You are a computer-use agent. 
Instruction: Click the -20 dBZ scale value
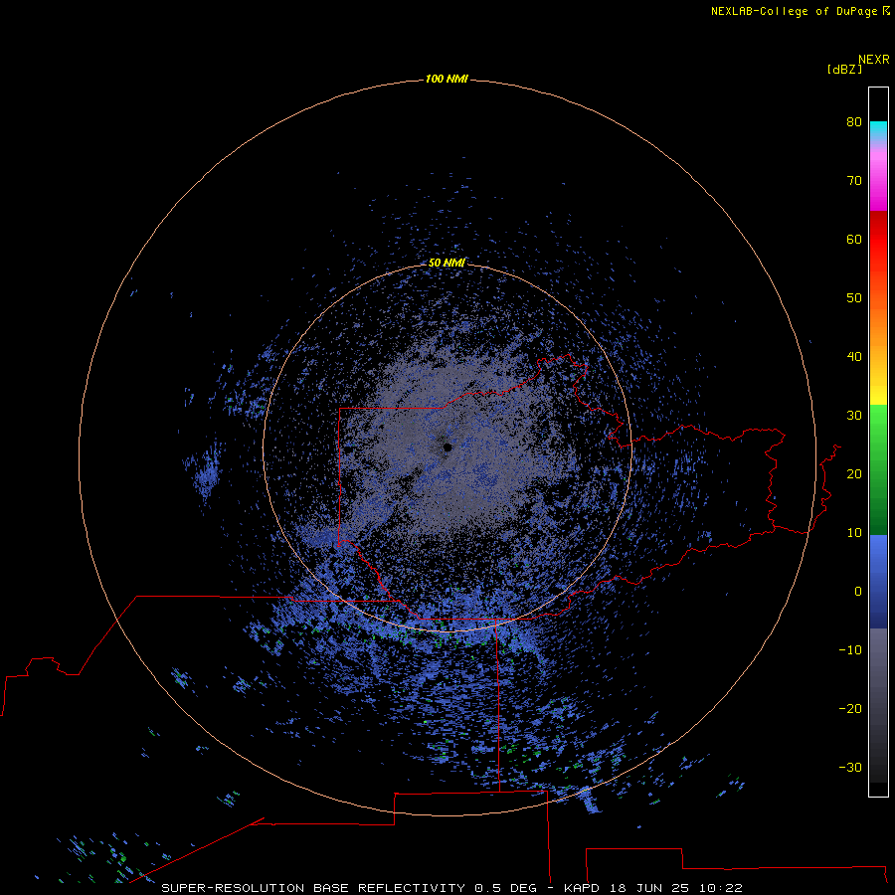[850, 709]
